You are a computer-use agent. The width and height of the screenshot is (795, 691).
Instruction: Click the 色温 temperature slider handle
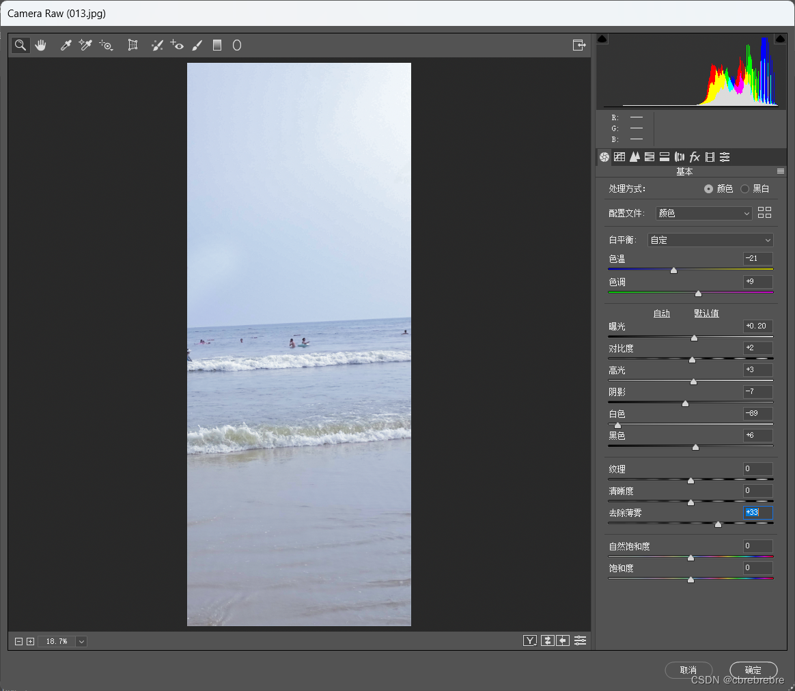coord(673,270)
